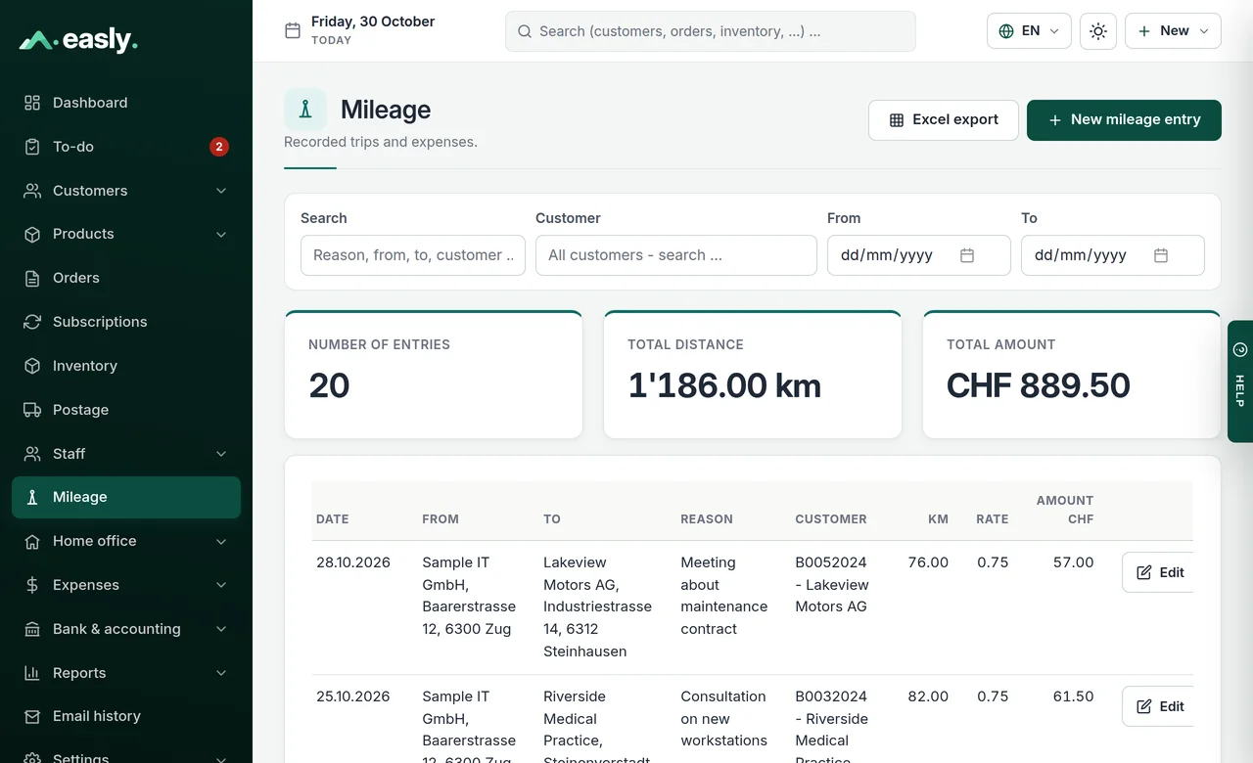Click the KM column header

point(938,519)
